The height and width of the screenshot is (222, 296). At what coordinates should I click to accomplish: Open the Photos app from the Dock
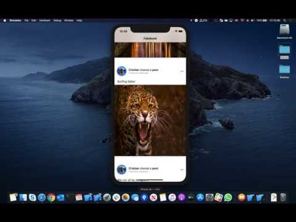click(x=126, y=197)
